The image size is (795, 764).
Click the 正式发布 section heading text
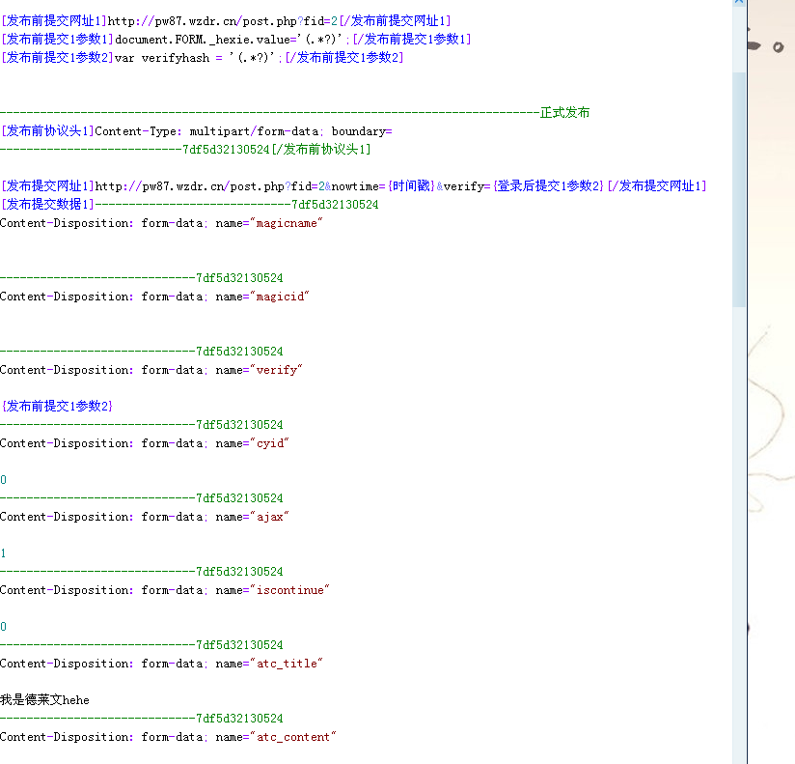[564, 113]
